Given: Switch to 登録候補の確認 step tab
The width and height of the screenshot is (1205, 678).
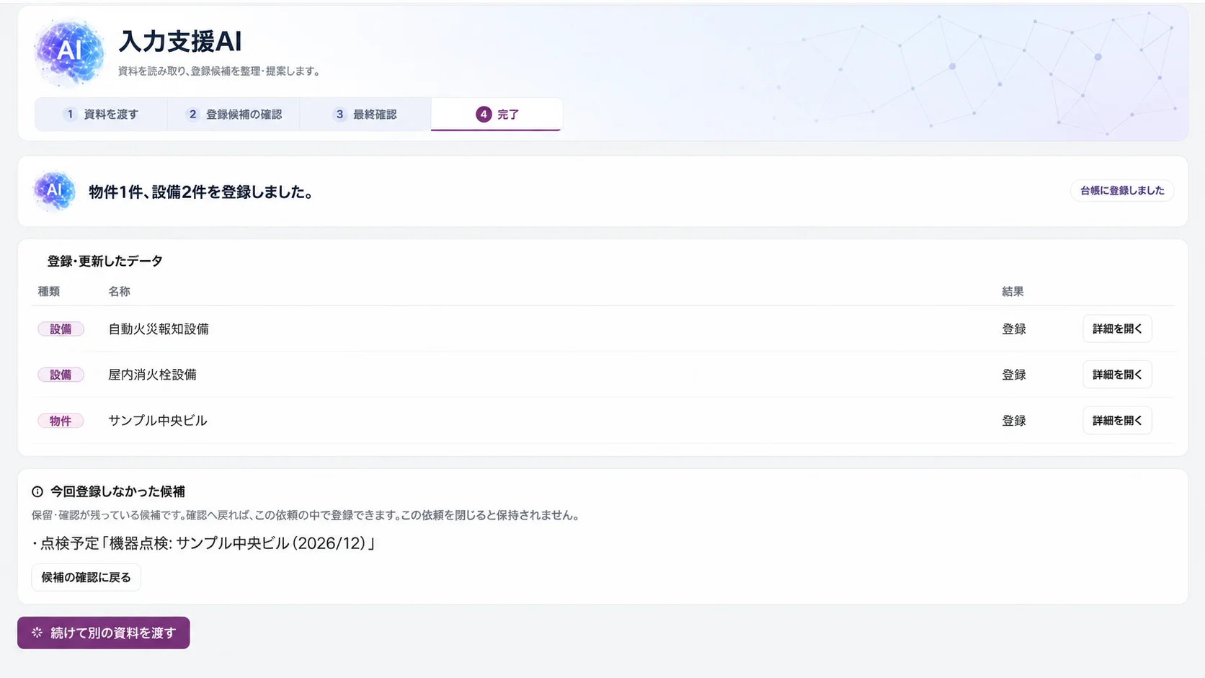Looking at the screenshot, I should [x=234, y=115].
